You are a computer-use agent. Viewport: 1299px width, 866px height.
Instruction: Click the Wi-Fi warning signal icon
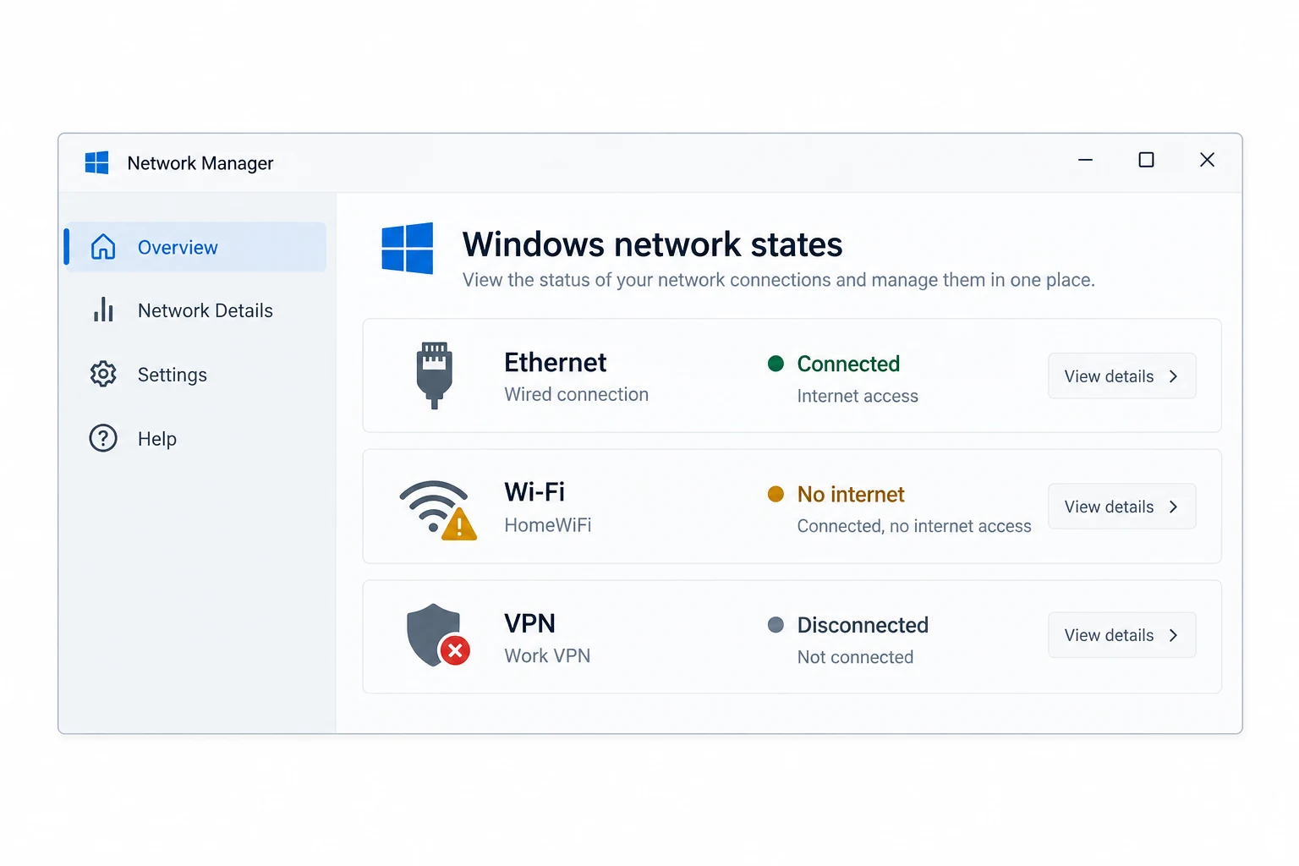438,510
